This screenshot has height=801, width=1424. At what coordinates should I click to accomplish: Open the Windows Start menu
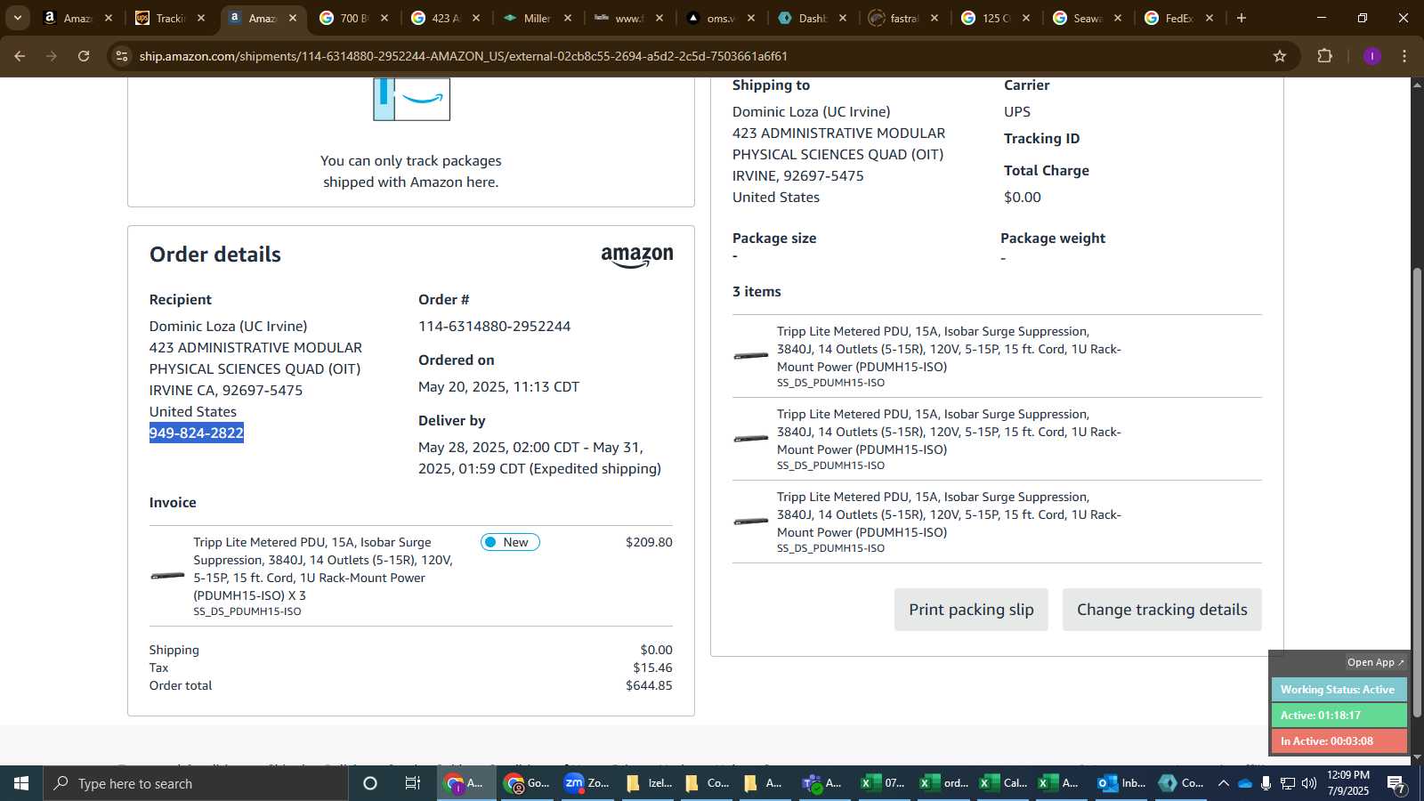21,783
